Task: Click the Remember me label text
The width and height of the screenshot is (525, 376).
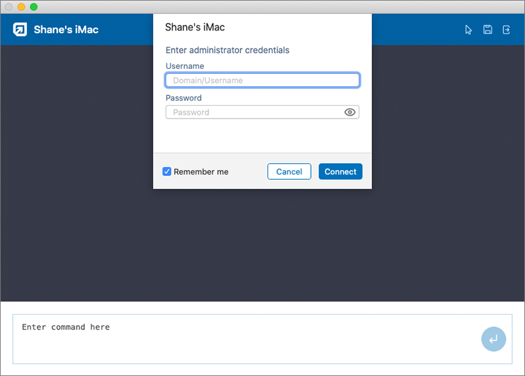Action: (x=201, y=171)
